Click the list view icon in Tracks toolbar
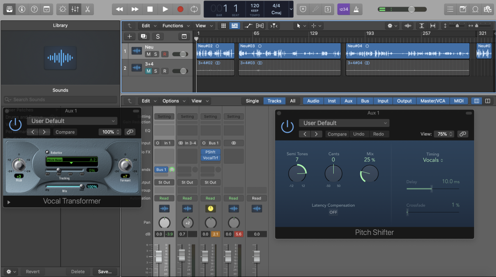The image size is (496, 277). tap(235, 26)
